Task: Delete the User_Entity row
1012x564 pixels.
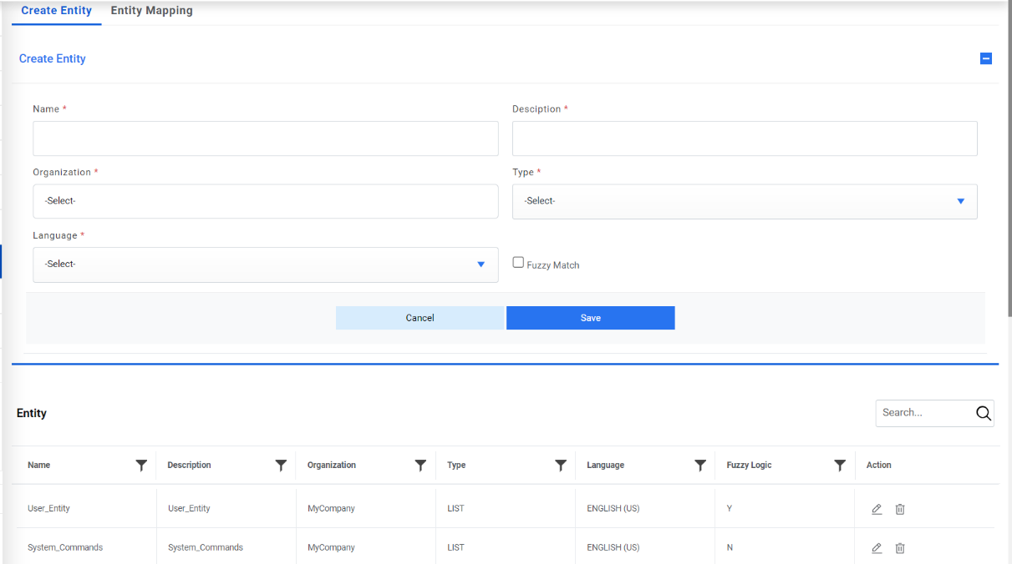Action: pyautogui.click(x=900, y=509)
